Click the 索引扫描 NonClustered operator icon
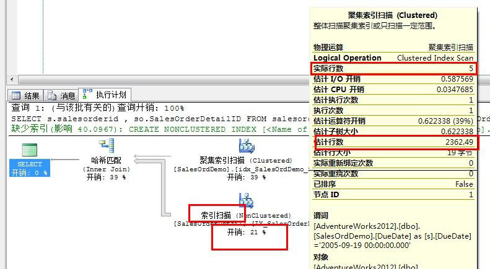Image resolution: width=490 pixels, height=269 pixels. coord(247,200)
